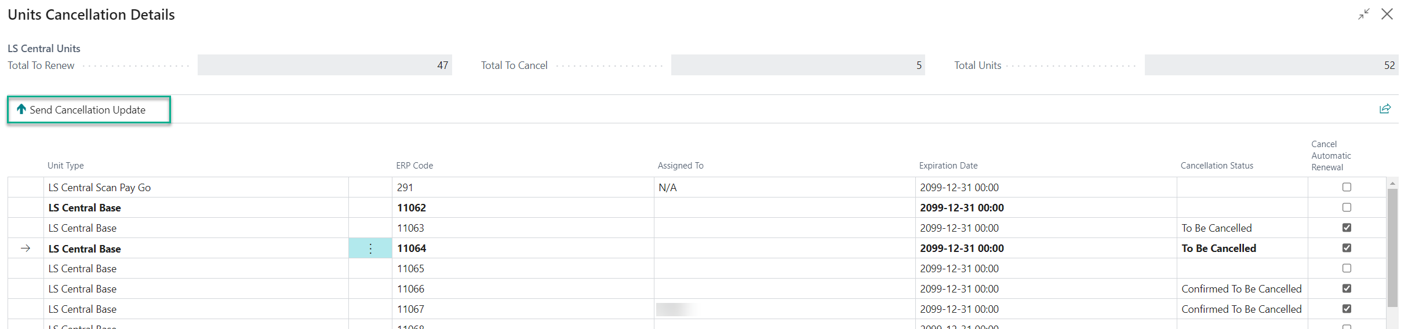Click the share icon above the table

pos(1385,109)
